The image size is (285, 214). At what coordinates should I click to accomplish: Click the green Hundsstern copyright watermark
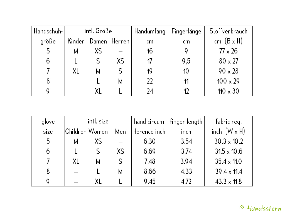260,208
